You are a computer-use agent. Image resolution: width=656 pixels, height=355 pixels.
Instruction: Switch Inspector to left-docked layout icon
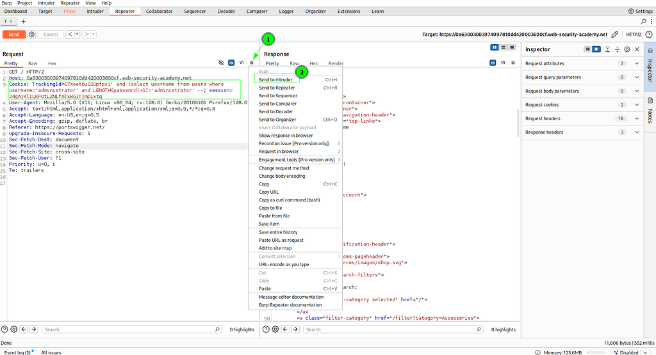[x=588, y=49]
